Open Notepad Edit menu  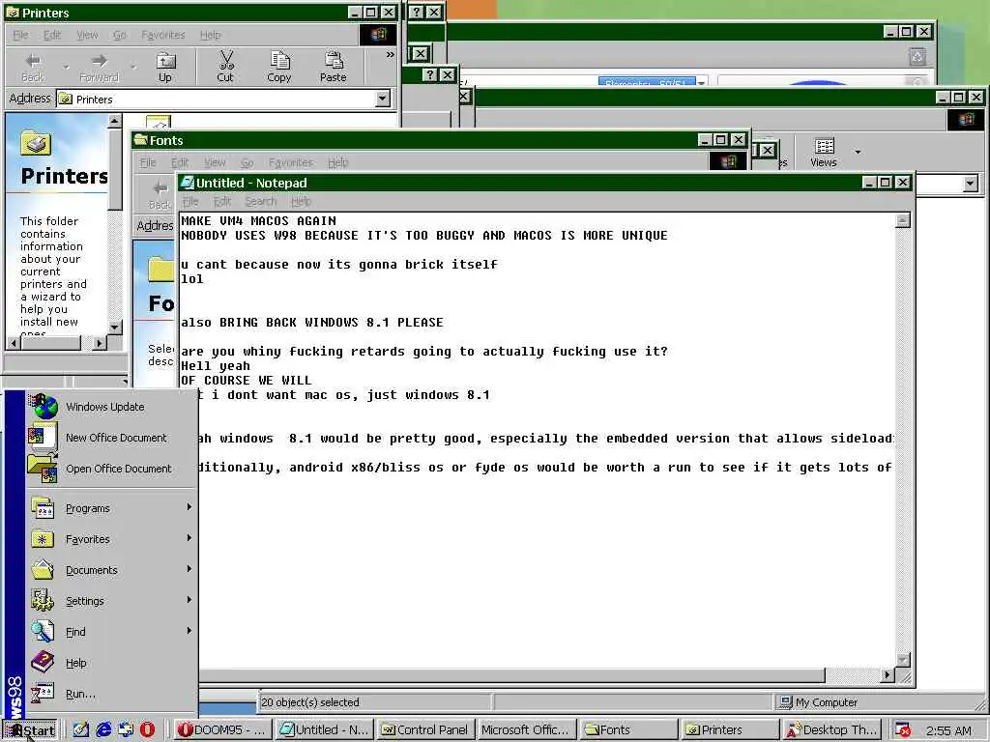click(x=221, y=201)
